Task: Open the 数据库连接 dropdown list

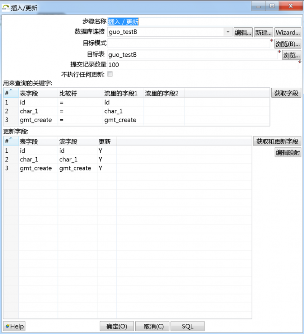Action: pos(227,32)
